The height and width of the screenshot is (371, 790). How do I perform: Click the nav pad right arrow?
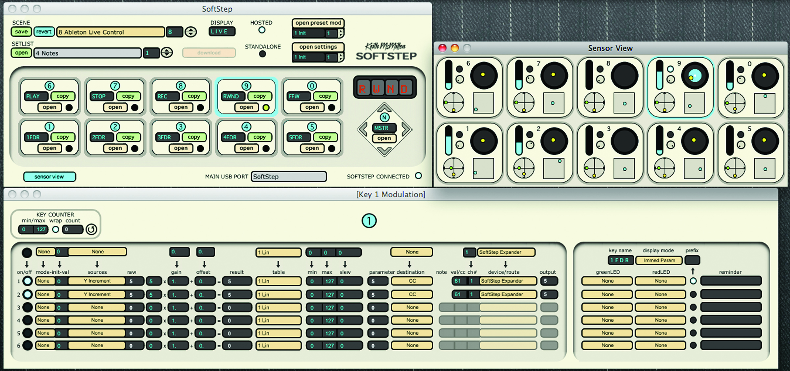(x=406, y=129)
